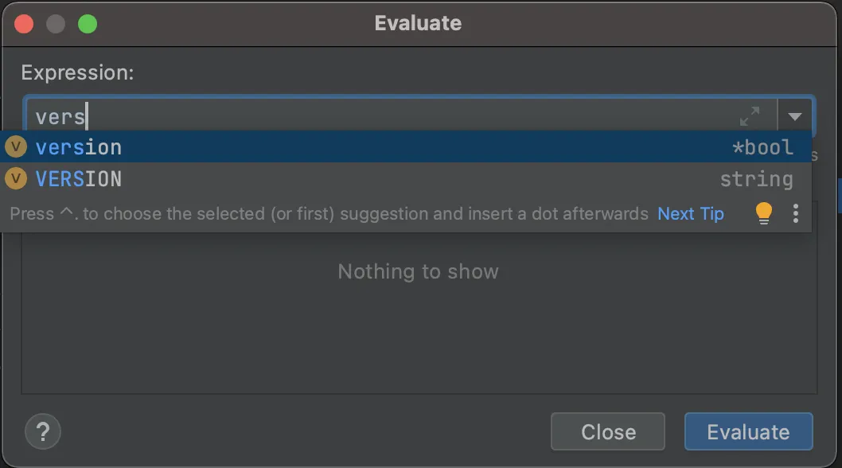Click the expand expression editor icon
This screenshot has width=842, height=468.
tap(749, 117)
